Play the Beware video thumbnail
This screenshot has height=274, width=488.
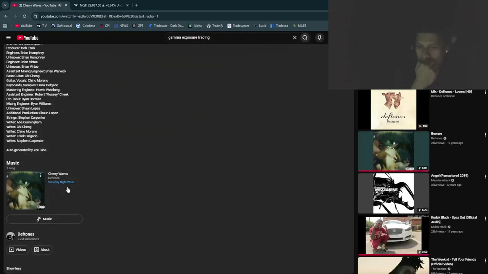[393, 151]
